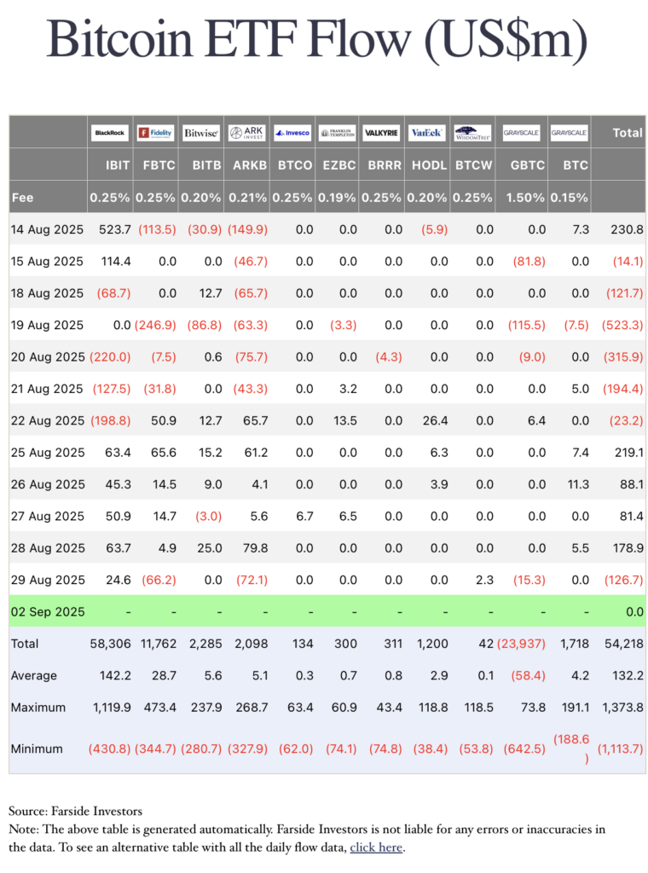Open the 'click here' alternative table link

coord(376,847)
